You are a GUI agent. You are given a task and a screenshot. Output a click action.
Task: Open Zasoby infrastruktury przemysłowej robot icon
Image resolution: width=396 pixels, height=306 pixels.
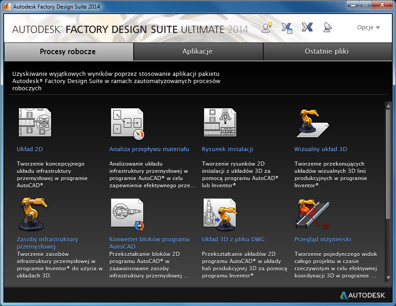click(33, 214)
